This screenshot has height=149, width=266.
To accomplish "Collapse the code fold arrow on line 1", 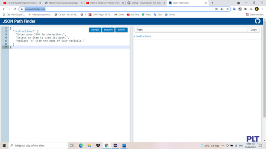I will [8, 28].
